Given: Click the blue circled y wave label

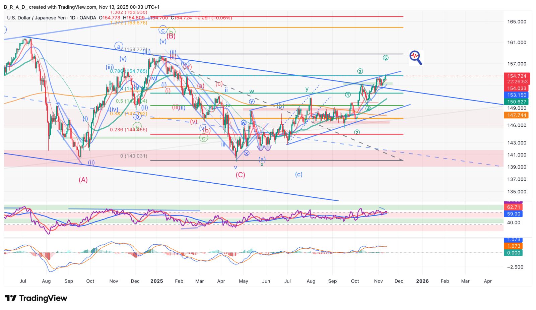Looking at the screenshot, I should point(252,102).
